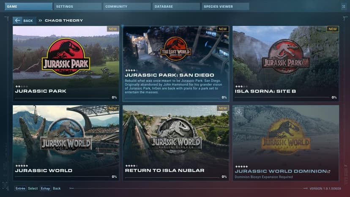Click the difficulty diamonds on Jurassic Park card
The width and height of the screenshot is (350, 197).
pyautogui.click(x=22, y=86)
